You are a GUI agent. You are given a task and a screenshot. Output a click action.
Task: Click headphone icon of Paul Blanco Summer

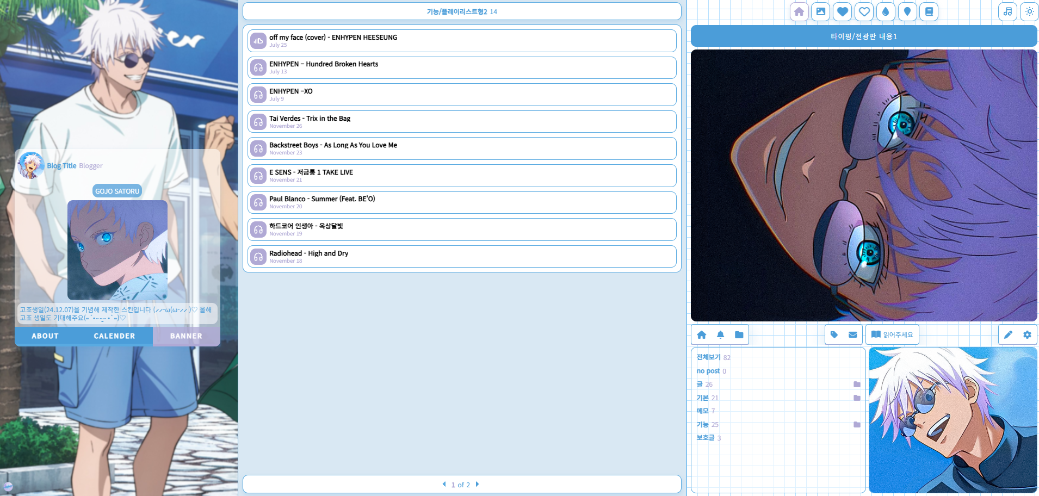click(x=258, y=202)
